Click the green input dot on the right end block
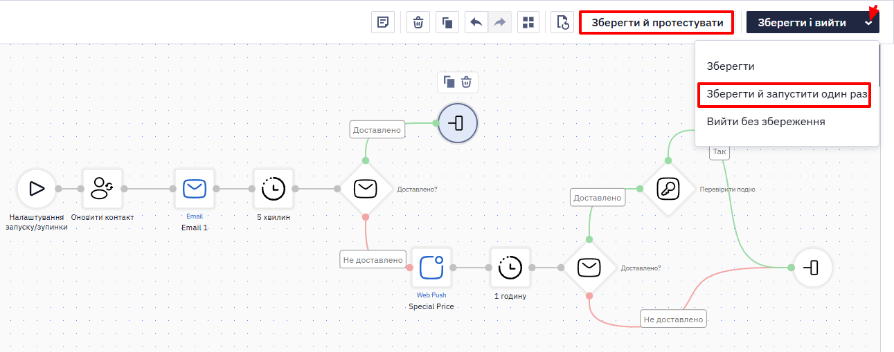The height and width of the screenshot is (352, 894). [x=791, y=267]
